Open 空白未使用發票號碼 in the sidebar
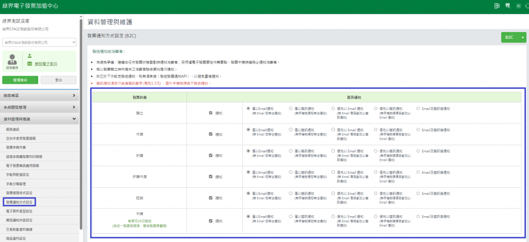Image resolution: width=529 pixels, height=242 pixels. (x=39, y=139)
